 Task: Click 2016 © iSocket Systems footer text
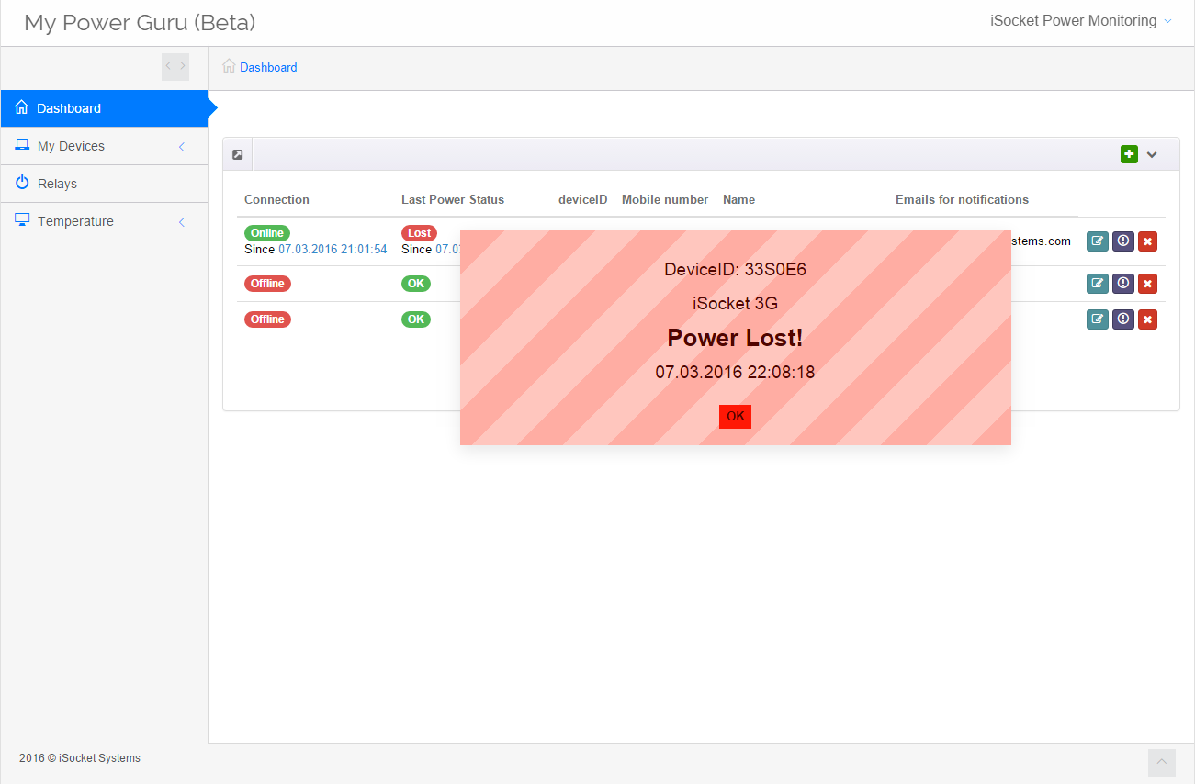(80, 758)
